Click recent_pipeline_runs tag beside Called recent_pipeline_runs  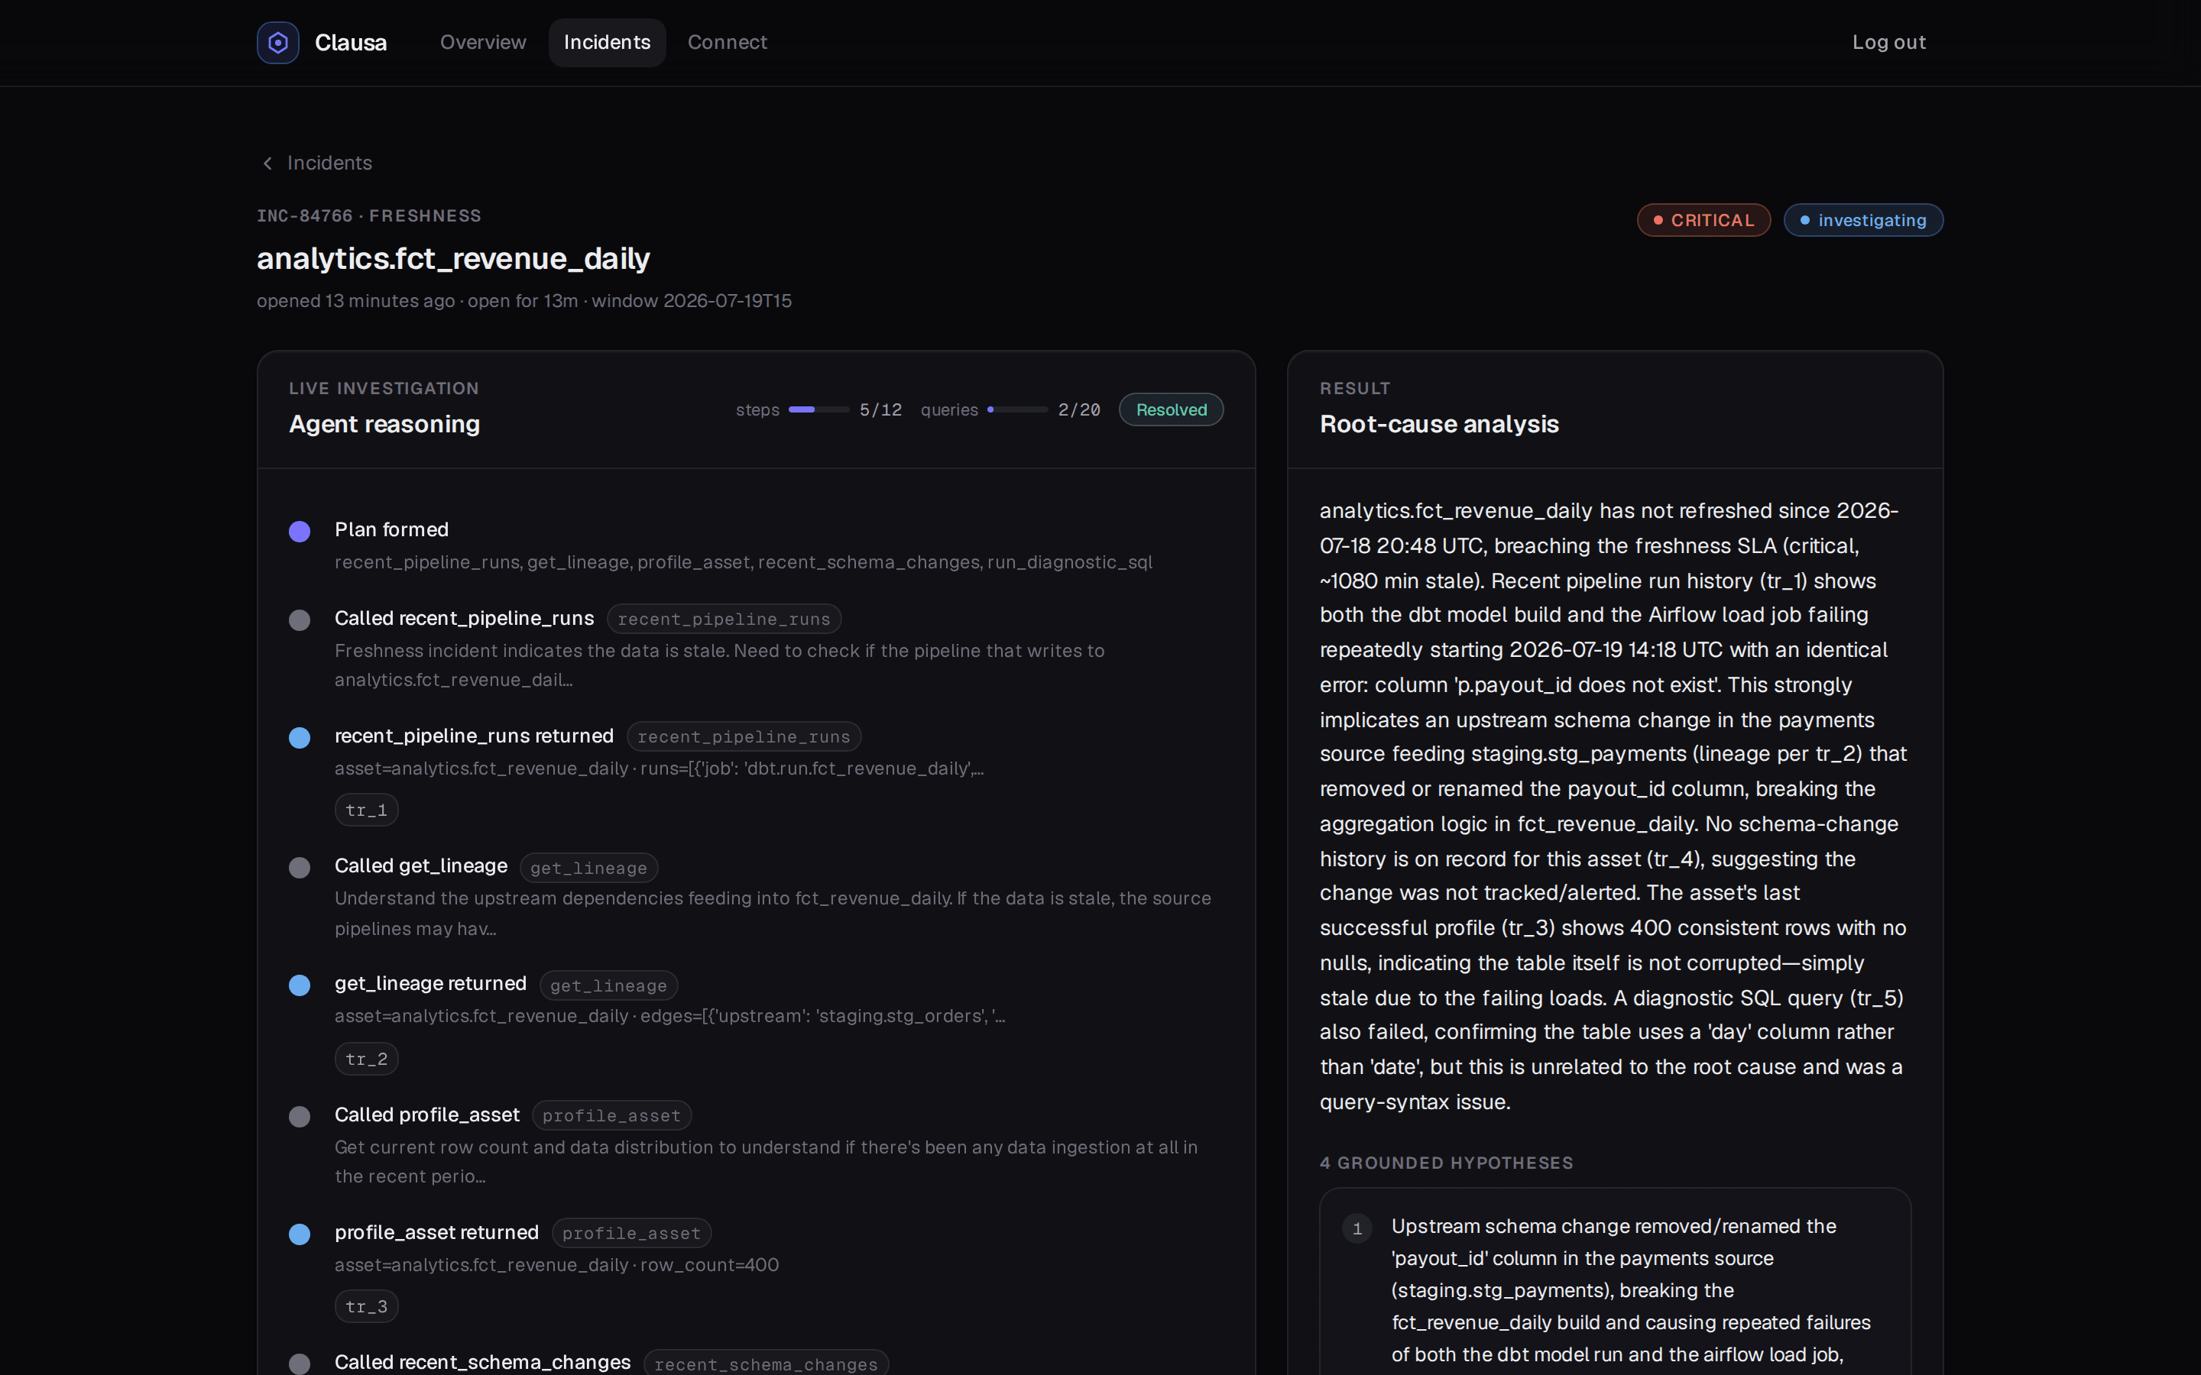coord(724,620)
